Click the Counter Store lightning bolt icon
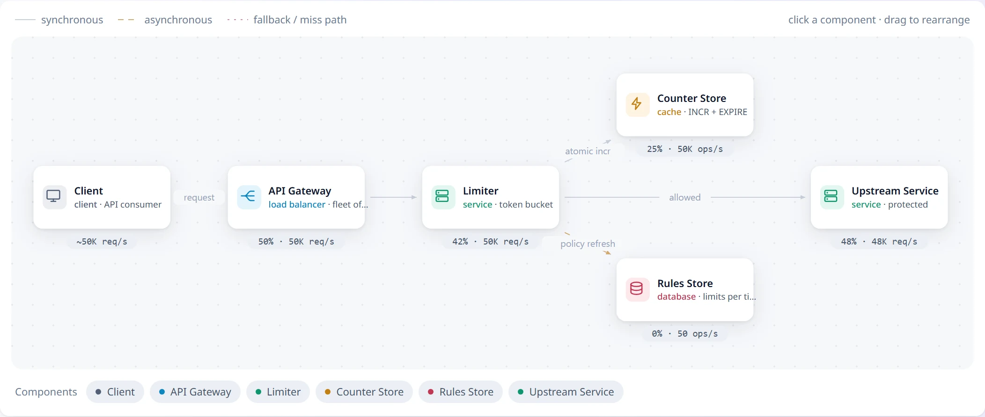985x417 pixels. 637,104
